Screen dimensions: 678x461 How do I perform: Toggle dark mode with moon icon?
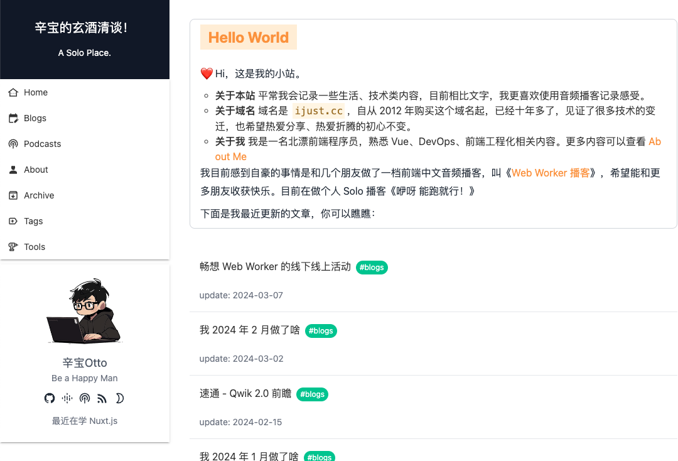coord(120,398)
